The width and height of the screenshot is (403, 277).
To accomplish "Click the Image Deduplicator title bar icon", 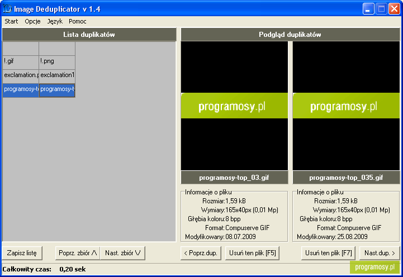I will (7, 9).
